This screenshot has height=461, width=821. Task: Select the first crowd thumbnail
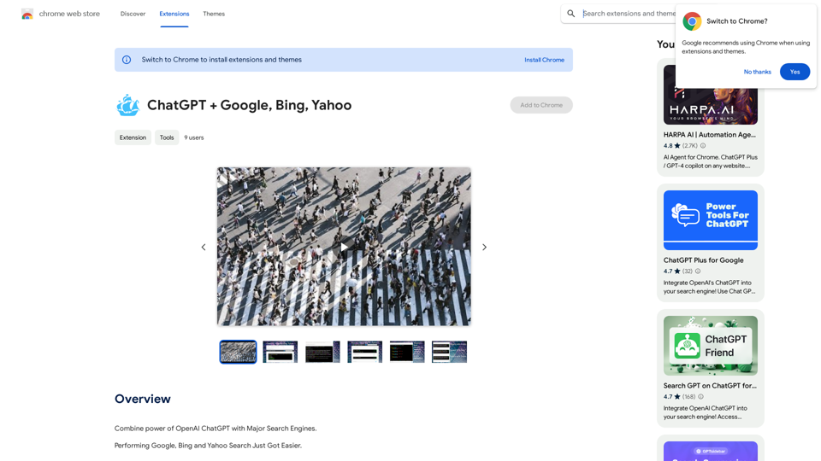coord(238,352)
